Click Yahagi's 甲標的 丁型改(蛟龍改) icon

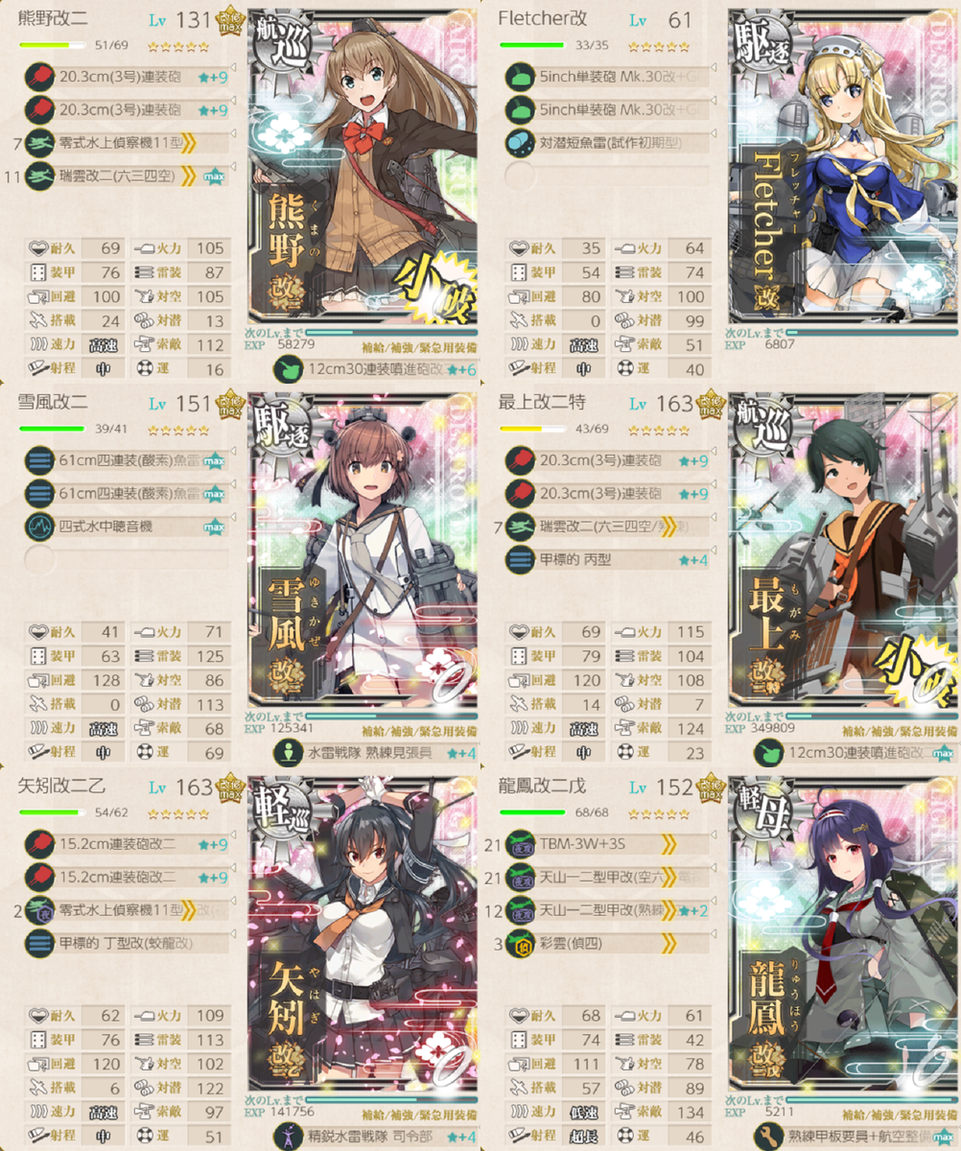click(x=40, y=943)
